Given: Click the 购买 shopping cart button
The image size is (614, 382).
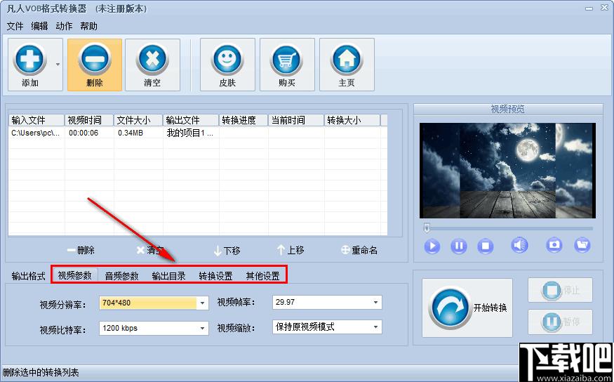Looking at the screenshot, I should pyautogui.click(x=287, y=65).
